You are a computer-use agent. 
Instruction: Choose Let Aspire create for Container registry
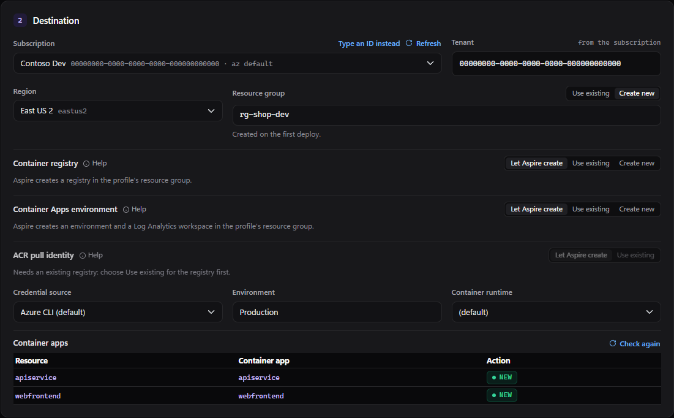pos(536,163)
